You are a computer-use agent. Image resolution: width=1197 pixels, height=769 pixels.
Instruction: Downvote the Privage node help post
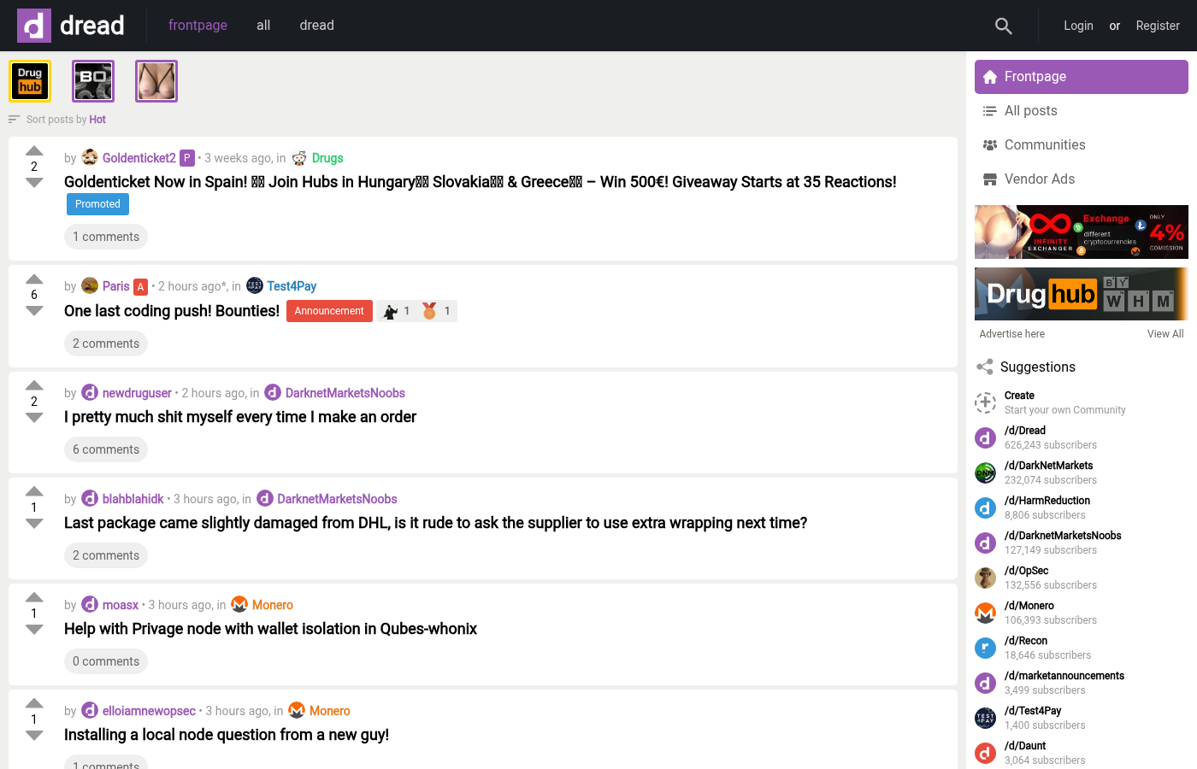[x=34, y=629]
